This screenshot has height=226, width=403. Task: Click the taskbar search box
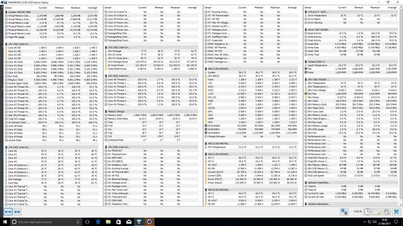point(46,222)
